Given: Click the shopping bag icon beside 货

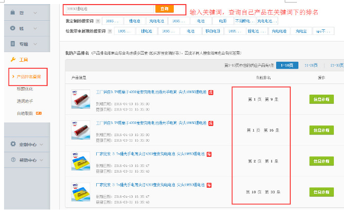Looking at the screenshot, I should (x=13, y=12).
